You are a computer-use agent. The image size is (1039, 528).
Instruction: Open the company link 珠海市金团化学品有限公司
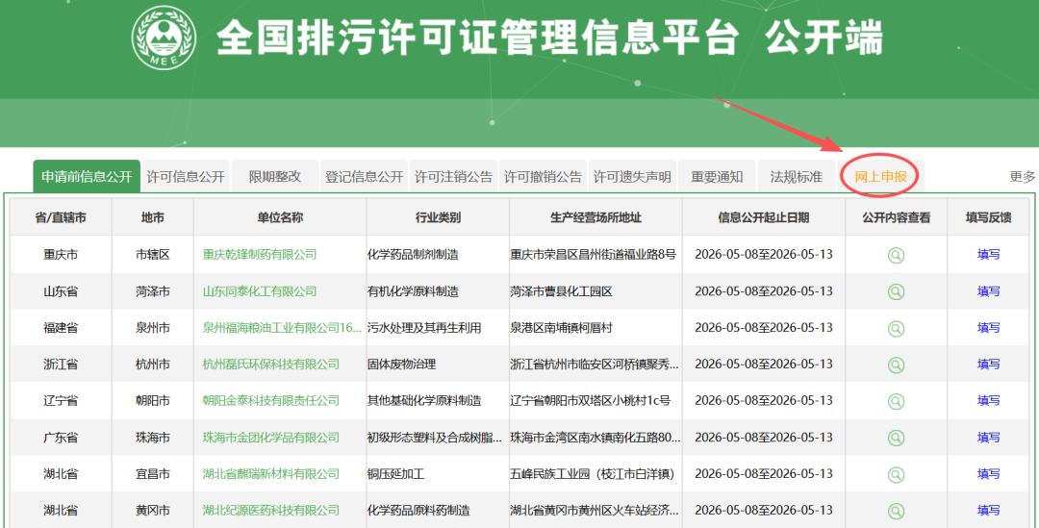[271, 438]
